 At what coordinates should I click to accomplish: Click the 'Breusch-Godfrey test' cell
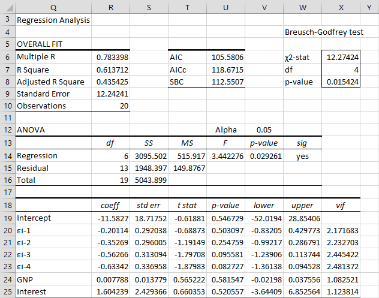click(x=324, y=32)
